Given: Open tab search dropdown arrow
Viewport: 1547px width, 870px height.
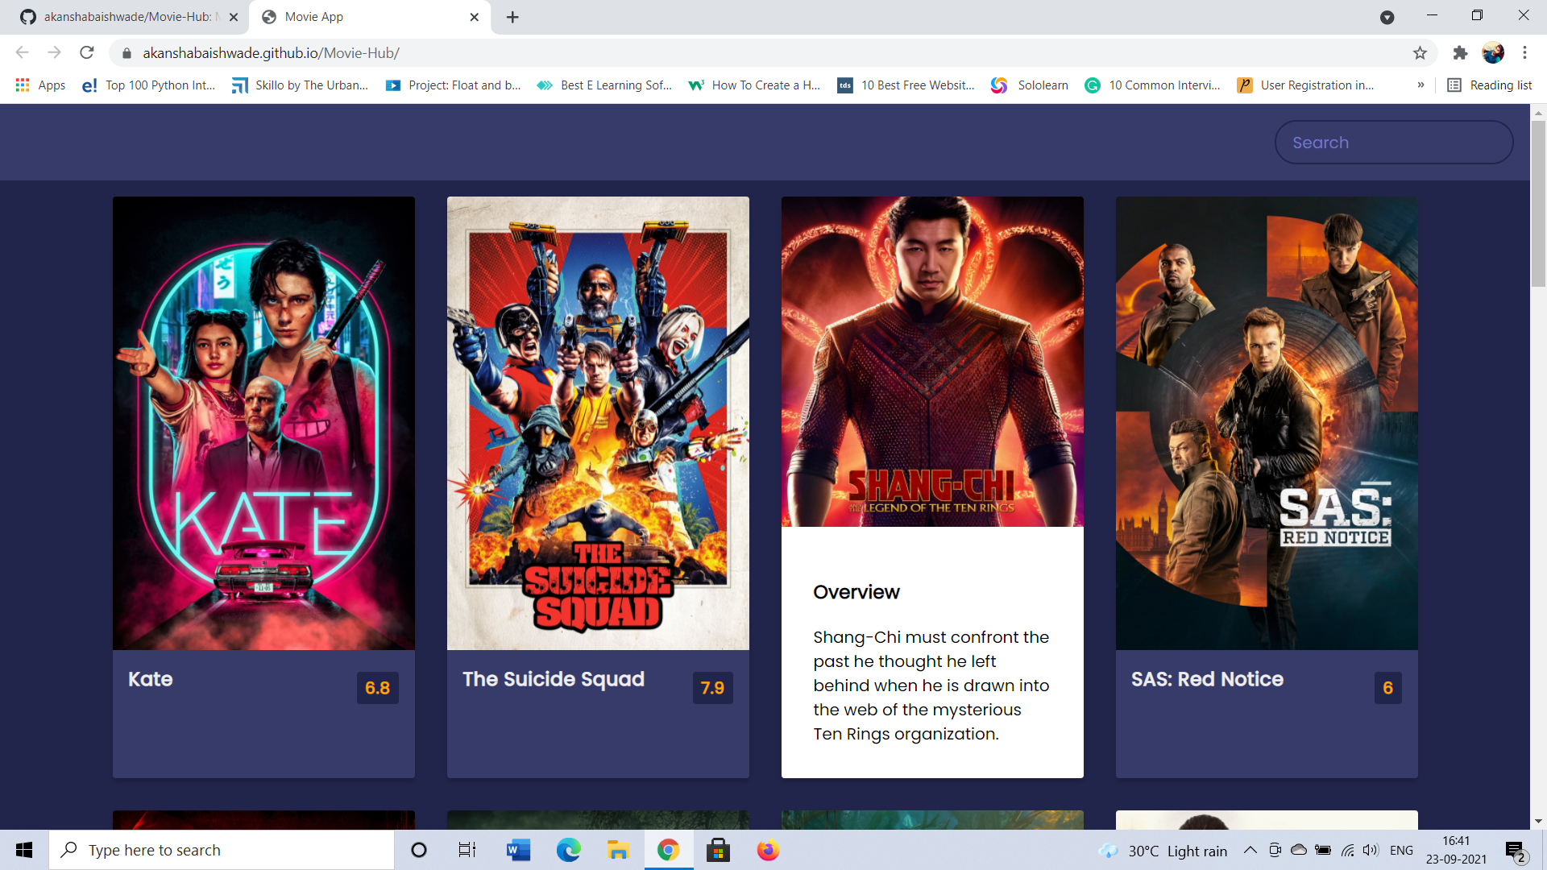Looking at the screenshot, I should pos(1387,17).
